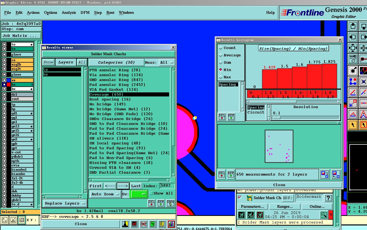Click the Ranges... button
The width and height of the screenshot is (367, 230).
285,206
